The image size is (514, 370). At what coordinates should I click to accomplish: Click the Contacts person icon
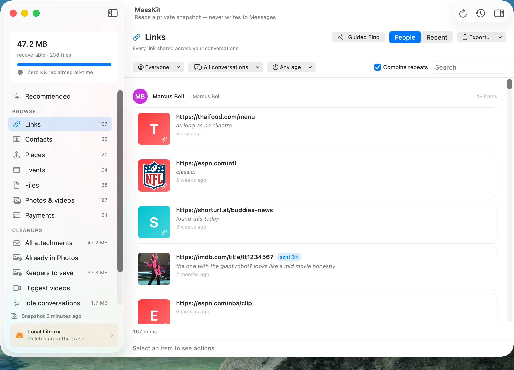[x=17, y=139]
